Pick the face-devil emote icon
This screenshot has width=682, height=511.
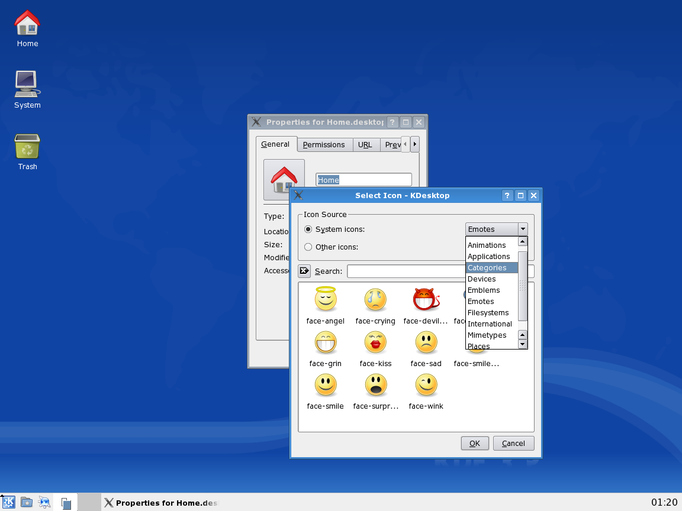[x=426, y=299]
